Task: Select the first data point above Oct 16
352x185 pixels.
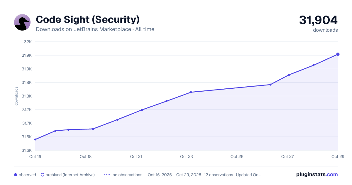Action: (x=35, y=139)
